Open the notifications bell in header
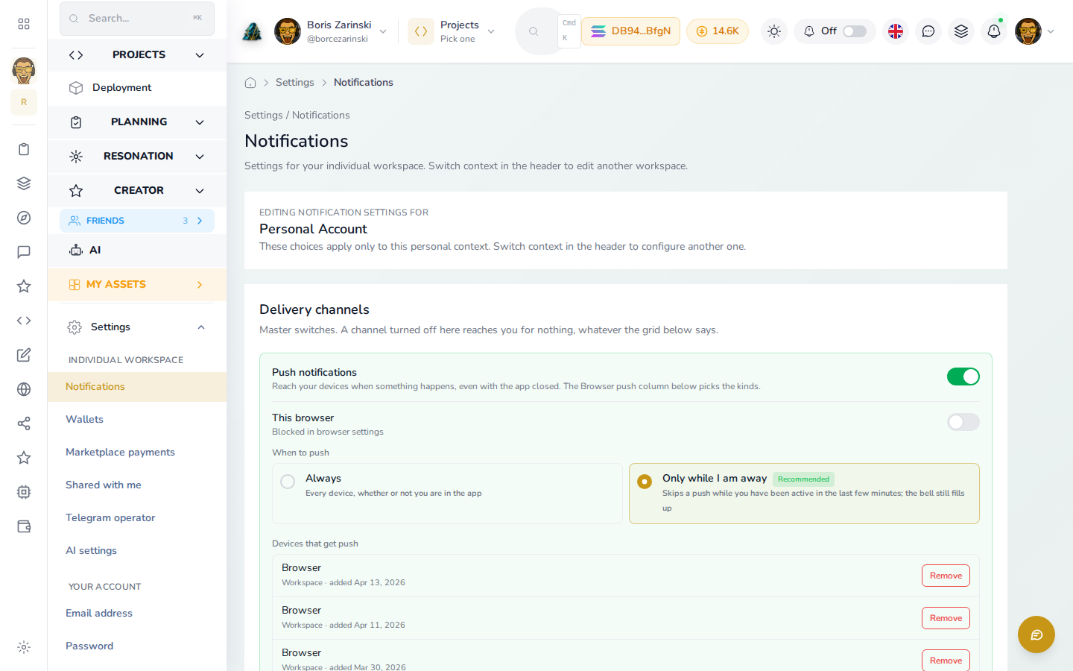The image size is (1073, 671). 994,31
